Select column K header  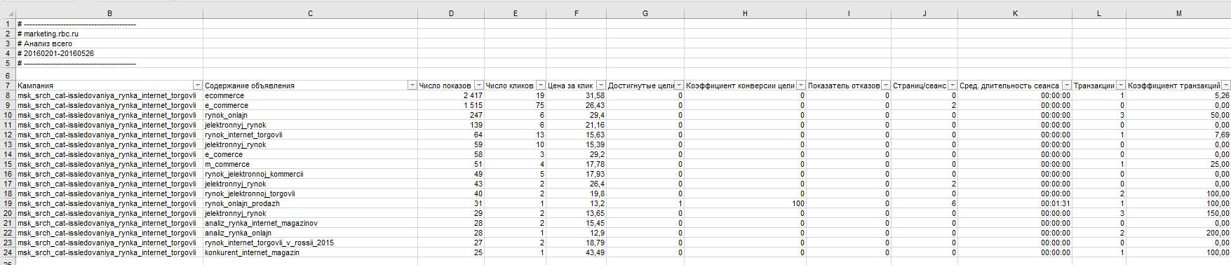tap(1015, 13)
